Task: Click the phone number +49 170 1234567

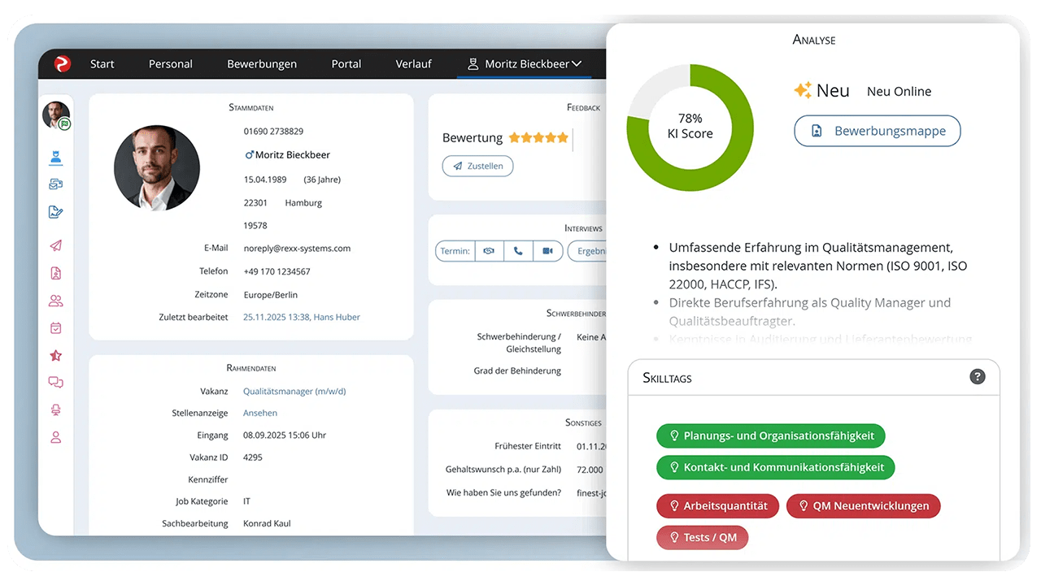Action: 277,271
